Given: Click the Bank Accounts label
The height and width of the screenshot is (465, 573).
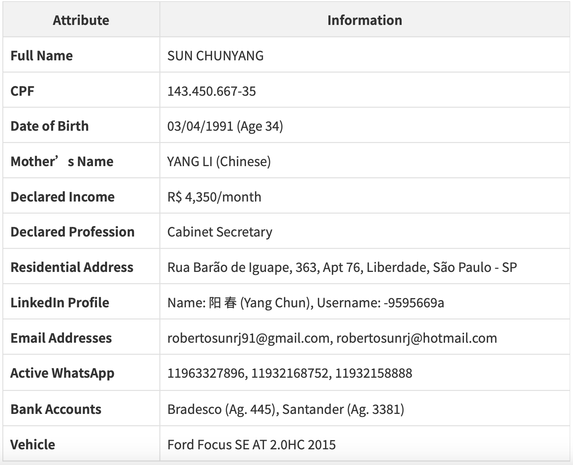Looking at the screenshot, I should (x=56, y=409).
